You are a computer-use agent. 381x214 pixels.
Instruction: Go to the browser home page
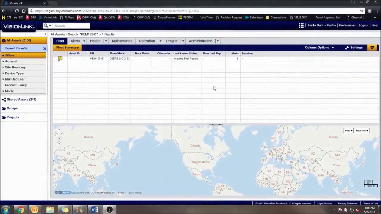click(x=24, y=11)
